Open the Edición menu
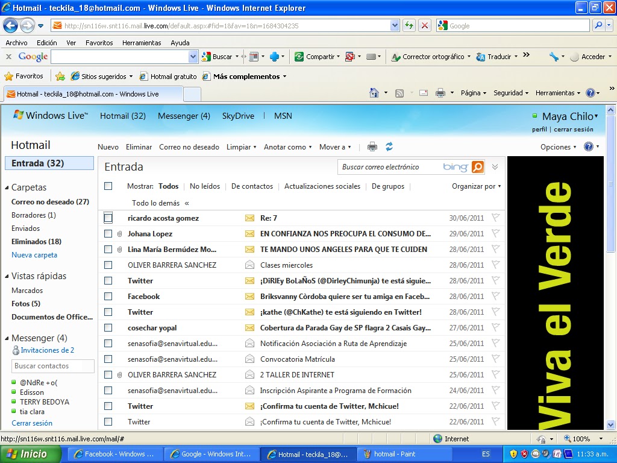 click(47, 43)
